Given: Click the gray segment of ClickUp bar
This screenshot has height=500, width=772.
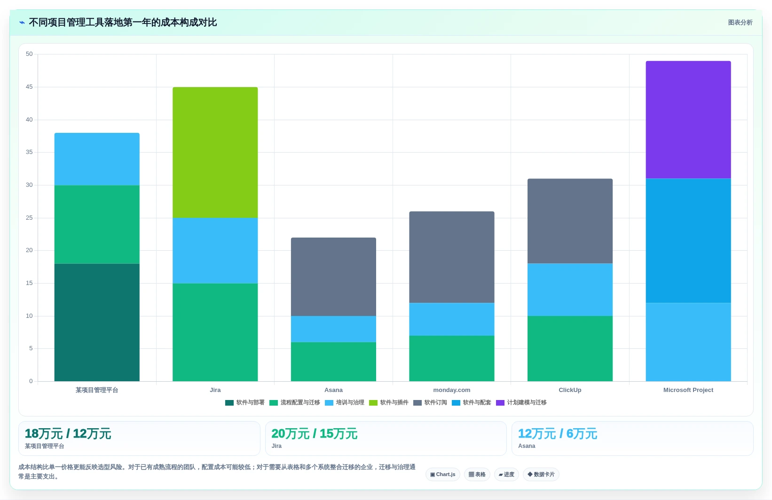Looking at the screenshot, I should point(570,221).
